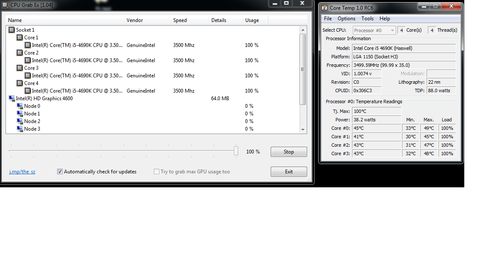
Task: Click the list scrollbar up arrow
Action: pos(303,30)
